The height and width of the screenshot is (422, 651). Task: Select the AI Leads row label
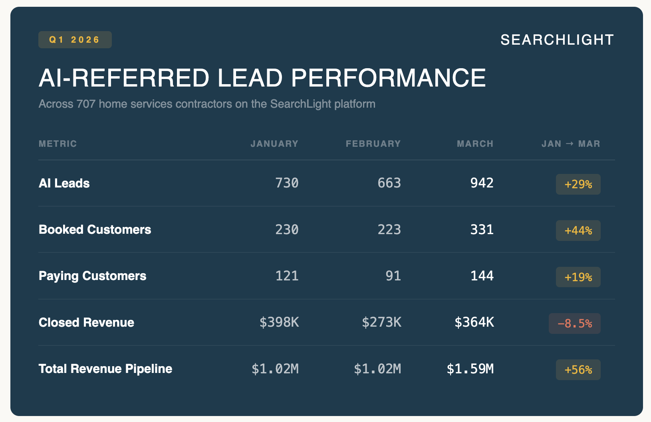[64, 183]
